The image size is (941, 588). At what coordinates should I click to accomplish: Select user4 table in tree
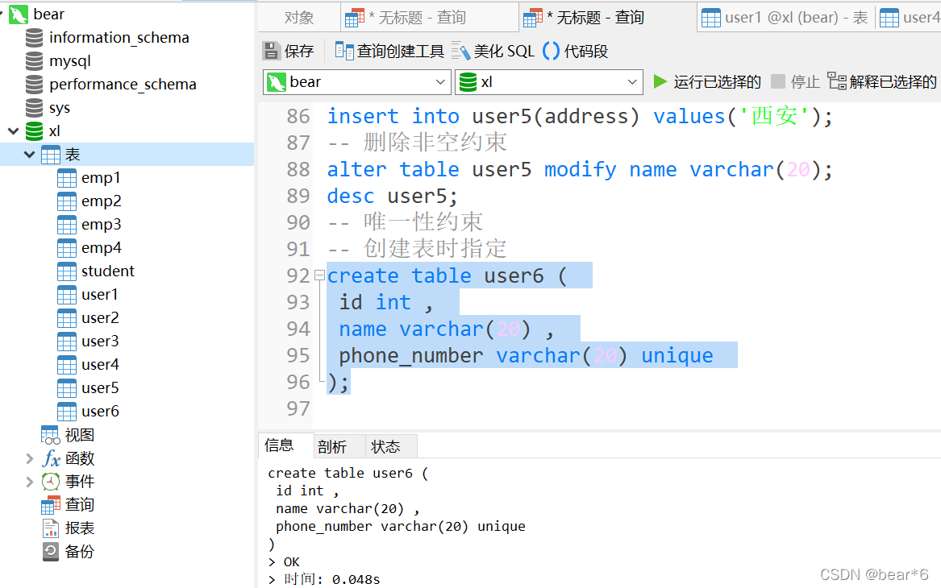pyautogui.click(x=100, y=365)
